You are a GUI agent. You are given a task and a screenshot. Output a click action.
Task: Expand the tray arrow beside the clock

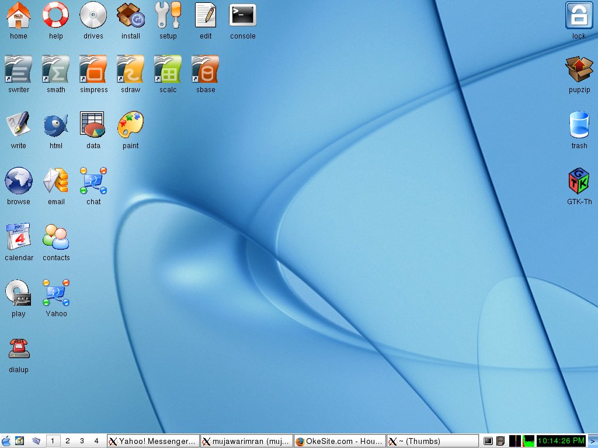pos(592,441)
